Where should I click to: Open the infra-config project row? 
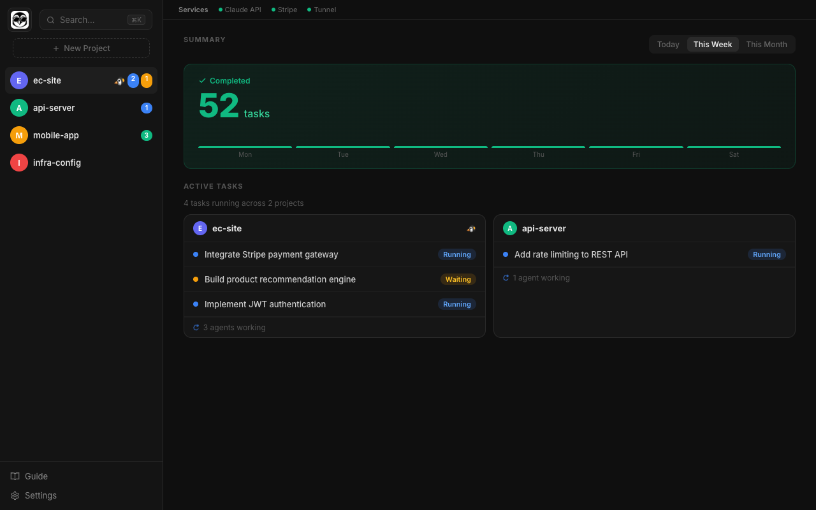[81, 163]
